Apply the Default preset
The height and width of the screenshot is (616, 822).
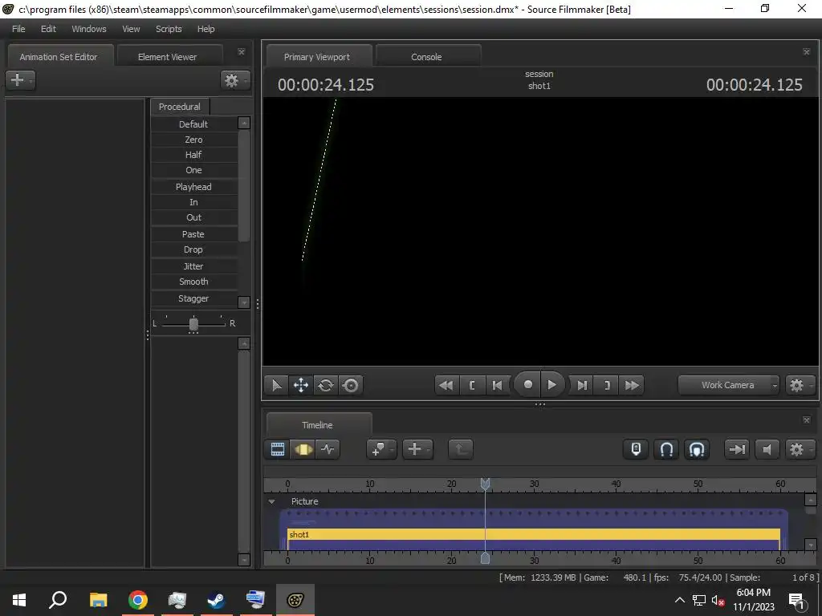pyautogui.click(x=194, y=124)
